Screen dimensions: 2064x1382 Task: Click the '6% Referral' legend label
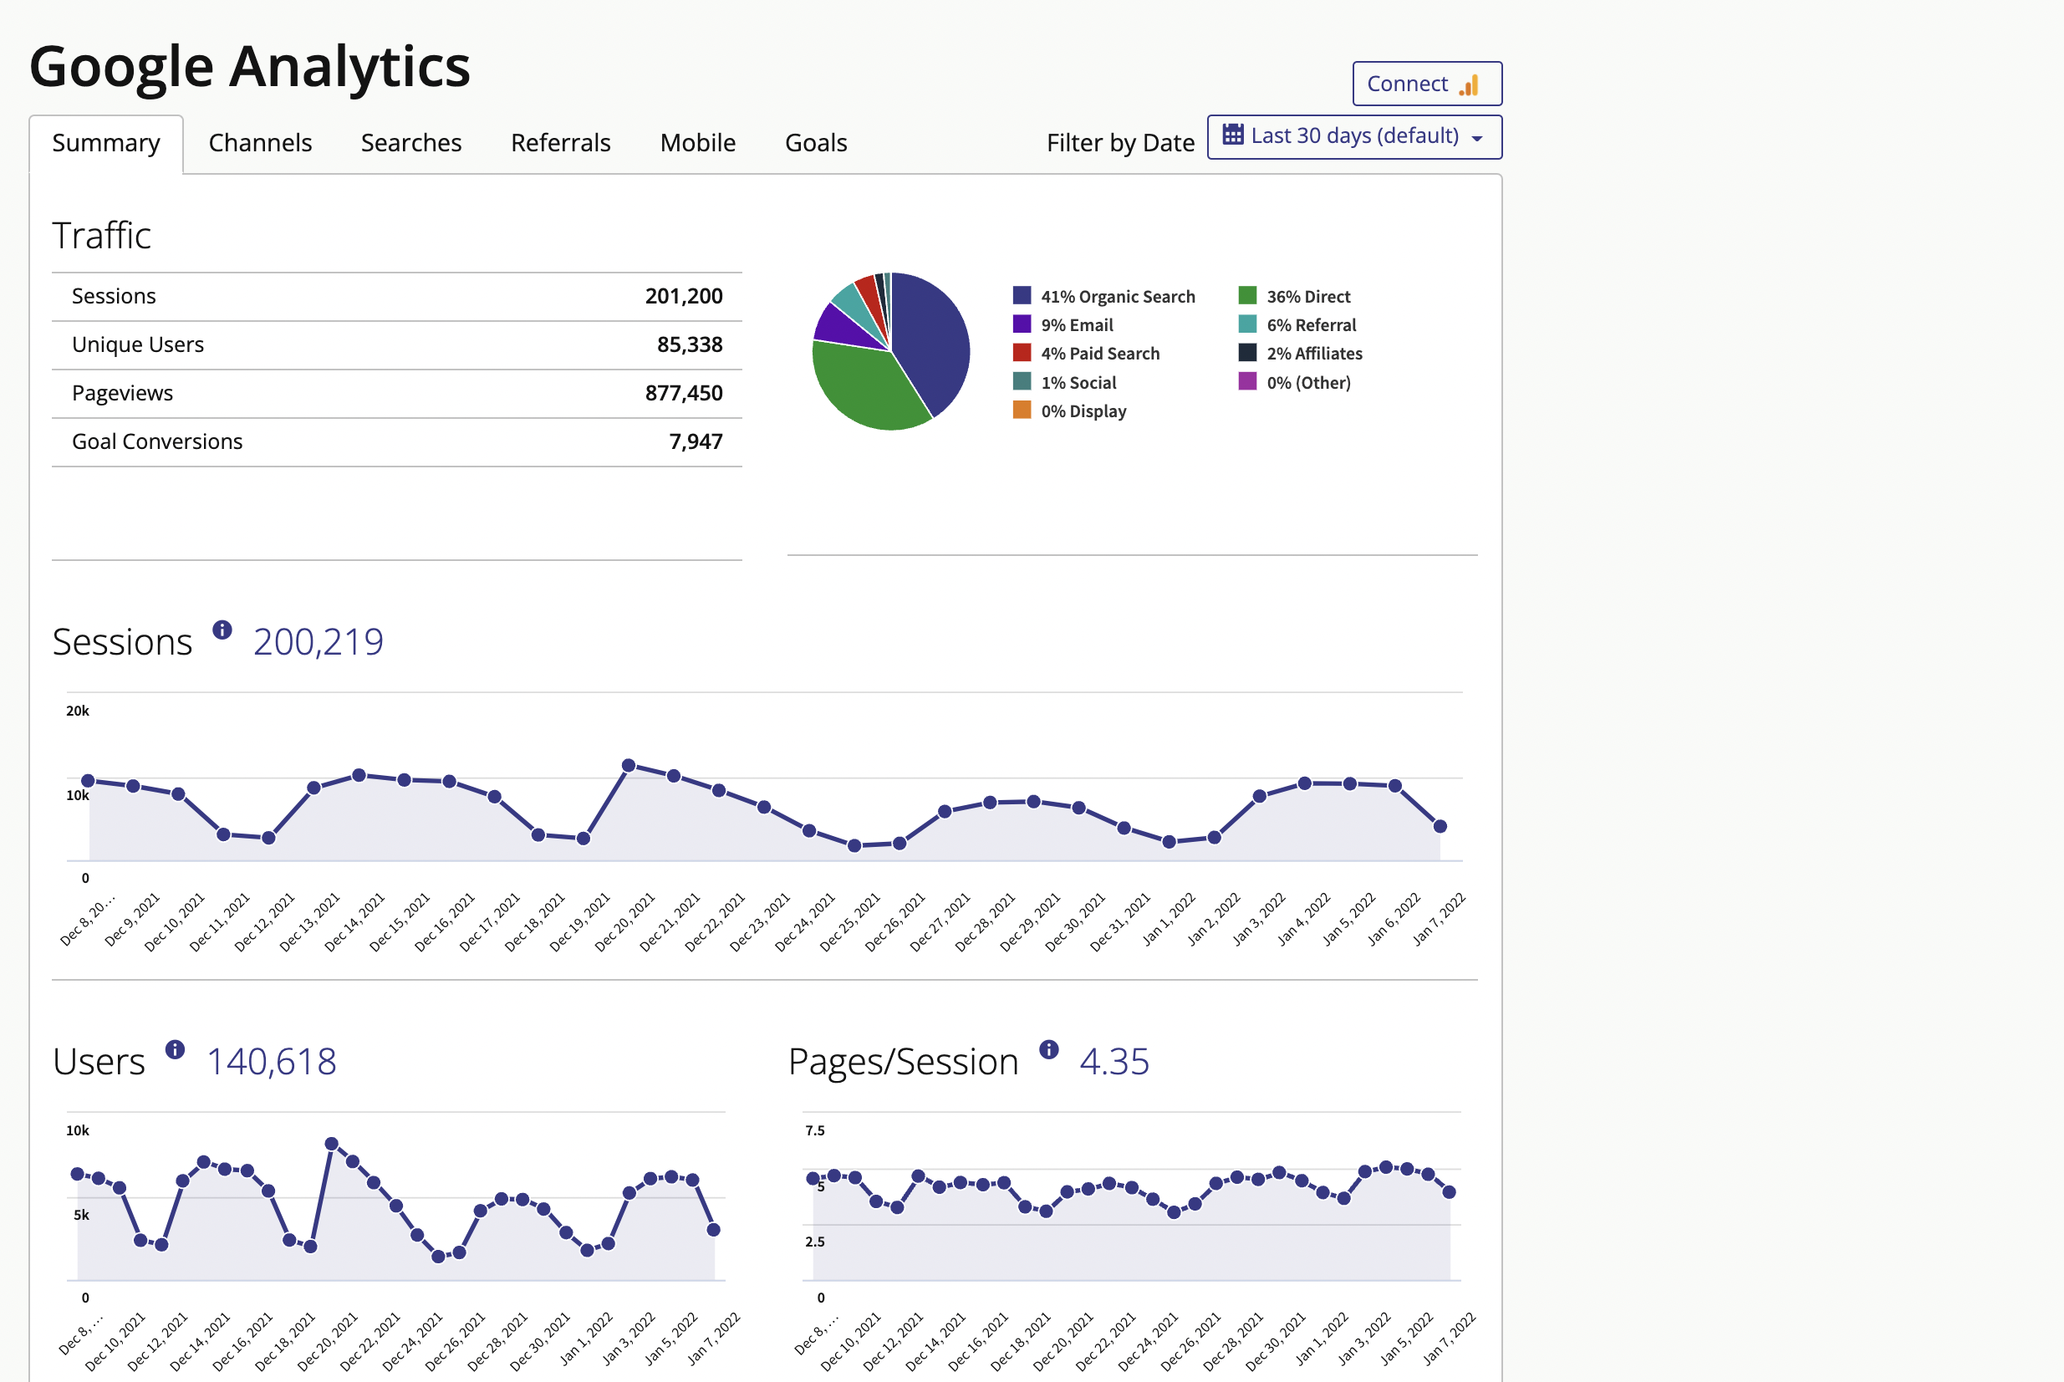click(x=1312, y=325)
